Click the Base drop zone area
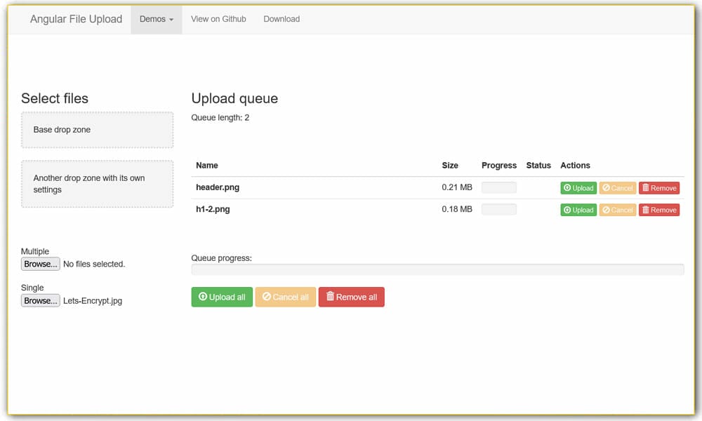This screenshot has height=421, width=702. click(x=97, y=130)
